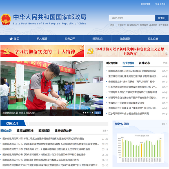Expand 更多 in the 统计&指数 panel

[164, 124]
